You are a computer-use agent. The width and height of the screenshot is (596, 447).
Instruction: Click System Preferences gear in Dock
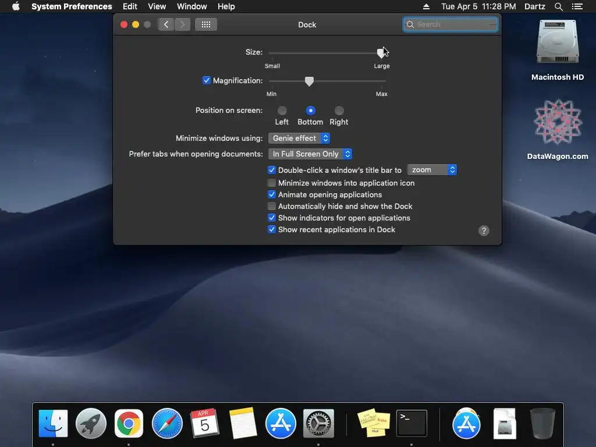click(x=318, y=424)
